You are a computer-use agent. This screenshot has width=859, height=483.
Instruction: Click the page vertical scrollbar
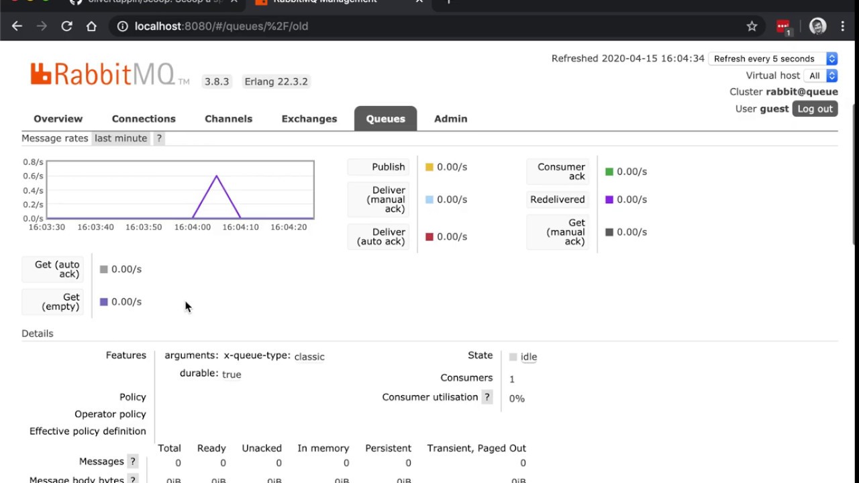tap(855, 174)
